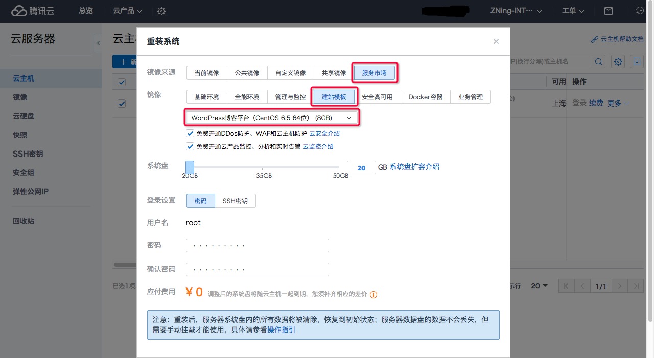Viewport: 654px width, 358px height.
Task: Open 云主机 in sidebar
Action: click(51, 79)
